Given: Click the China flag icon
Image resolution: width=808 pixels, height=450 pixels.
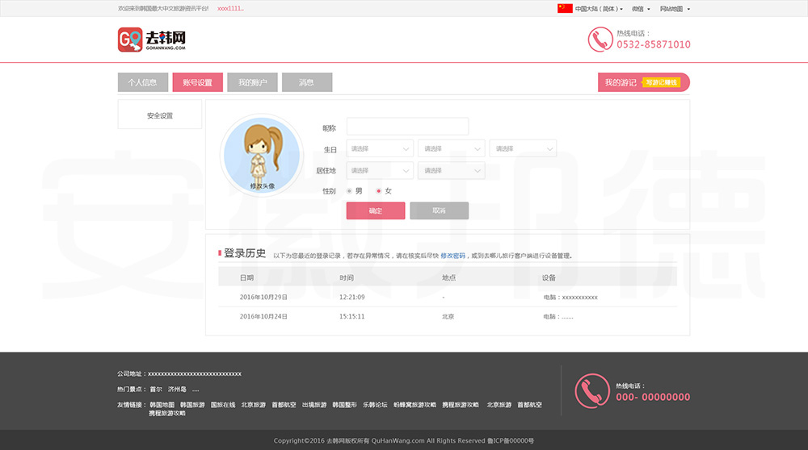Looking at the screenshot, I should click(565, 9).
